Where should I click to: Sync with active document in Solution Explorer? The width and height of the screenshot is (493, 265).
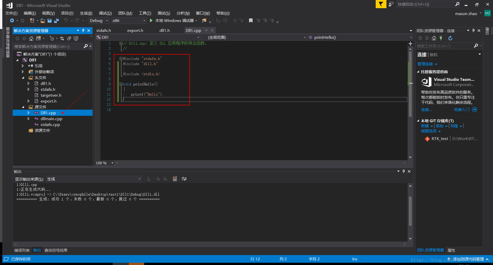pos(62,39)
